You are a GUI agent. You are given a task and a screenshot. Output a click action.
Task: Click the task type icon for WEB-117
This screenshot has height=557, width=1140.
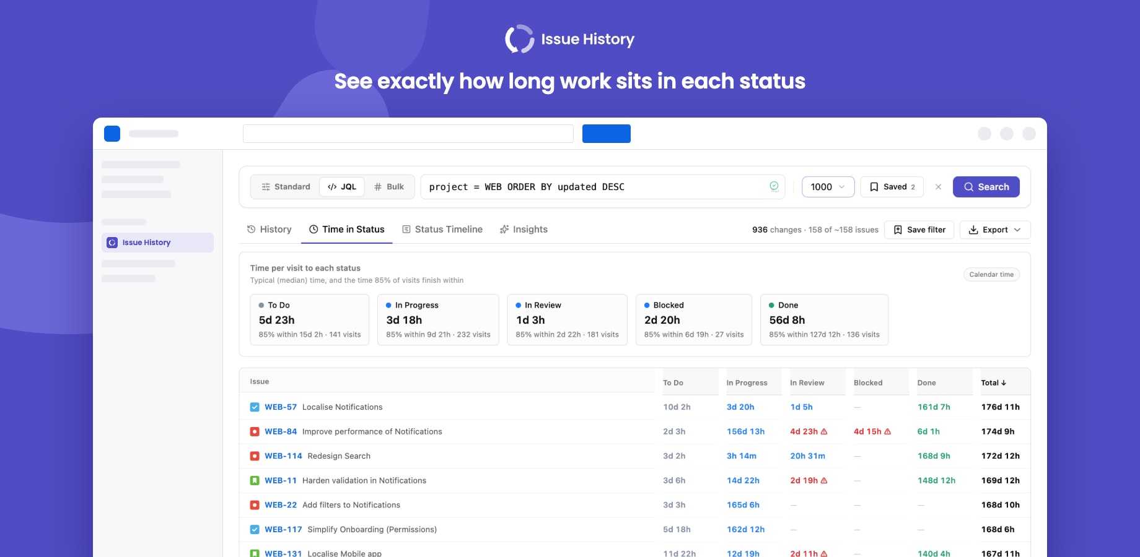pos(255,529)
